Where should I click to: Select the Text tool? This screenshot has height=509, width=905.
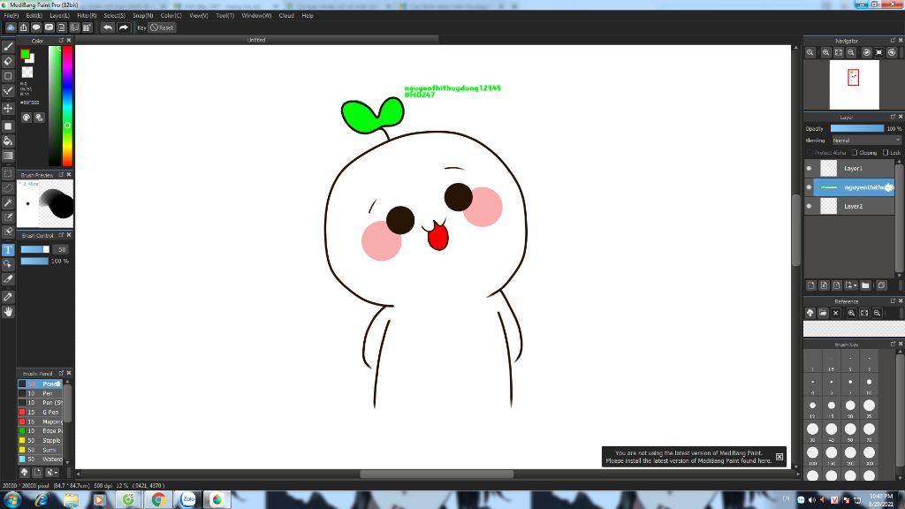click(x=8, y=250)
